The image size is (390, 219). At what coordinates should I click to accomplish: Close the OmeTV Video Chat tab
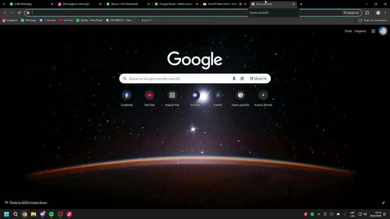[245, 4]
